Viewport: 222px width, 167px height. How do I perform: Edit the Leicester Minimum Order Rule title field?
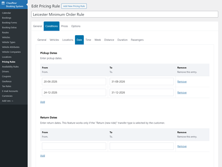(125, 14)
